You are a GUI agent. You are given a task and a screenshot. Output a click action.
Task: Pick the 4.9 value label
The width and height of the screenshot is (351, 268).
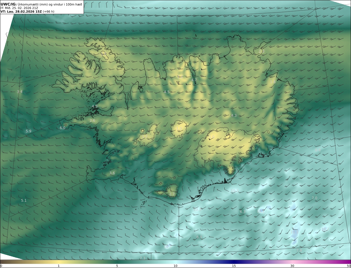click(x=95, y=106)
